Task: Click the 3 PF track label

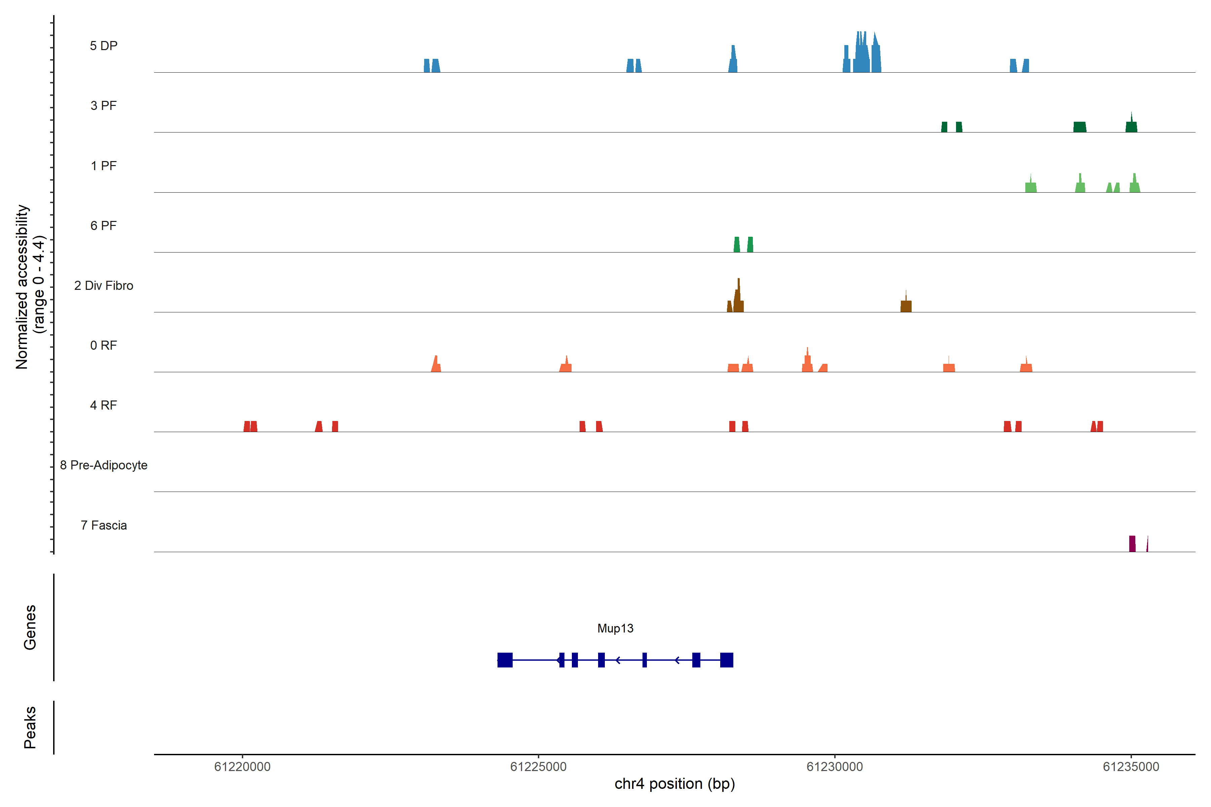Action: point(104,106)
